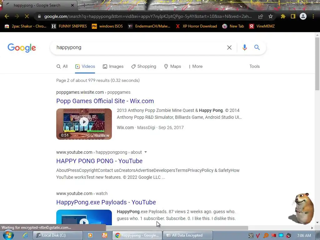Open the Chrome three-dot menu

[x=313, y=16]
